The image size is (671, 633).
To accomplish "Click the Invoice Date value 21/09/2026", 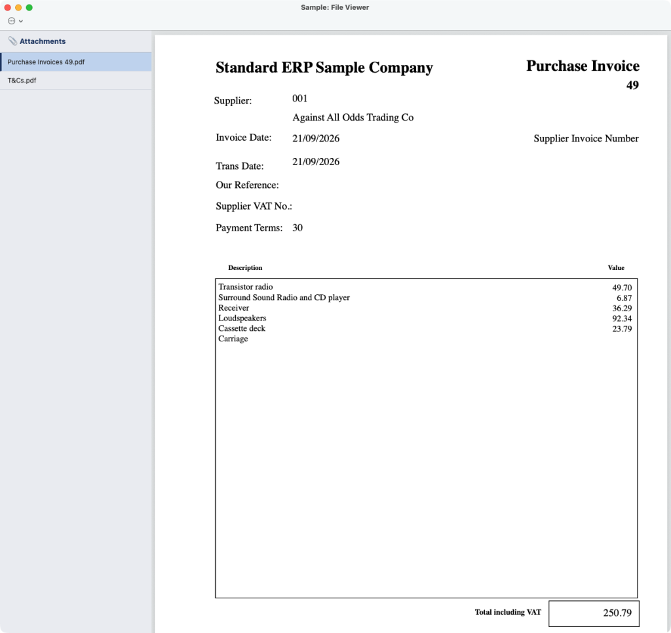I will point(316,138).
